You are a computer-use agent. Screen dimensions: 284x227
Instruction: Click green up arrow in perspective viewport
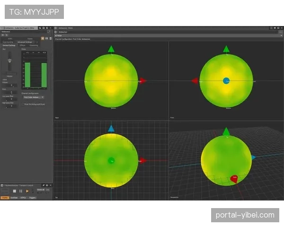226,131
